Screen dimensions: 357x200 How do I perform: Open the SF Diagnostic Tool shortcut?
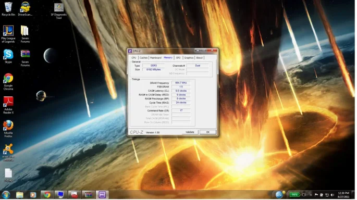59,11
